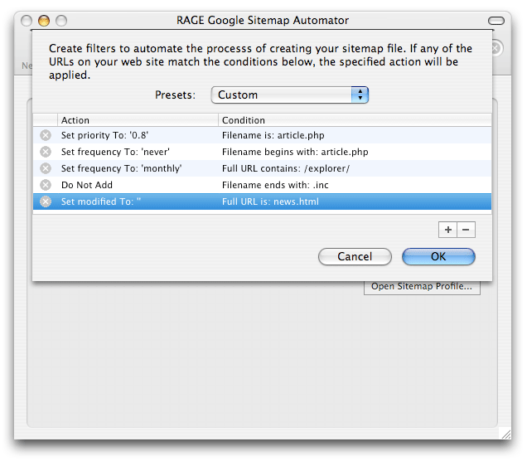This screenshot has height=461, width=527.
Task: Sort by the Action column header
Action: (x=138, y=120)
